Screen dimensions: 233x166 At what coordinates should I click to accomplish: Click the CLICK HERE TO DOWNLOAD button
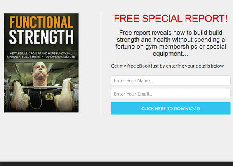pos(171,108)
